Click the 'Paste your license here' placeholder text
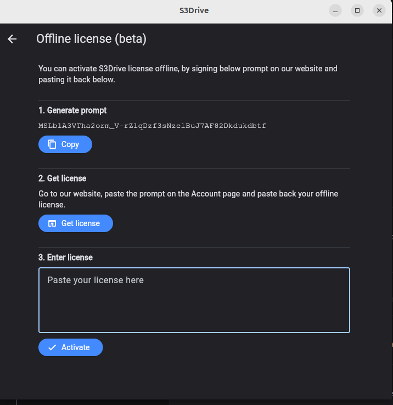 pos(96,280)
